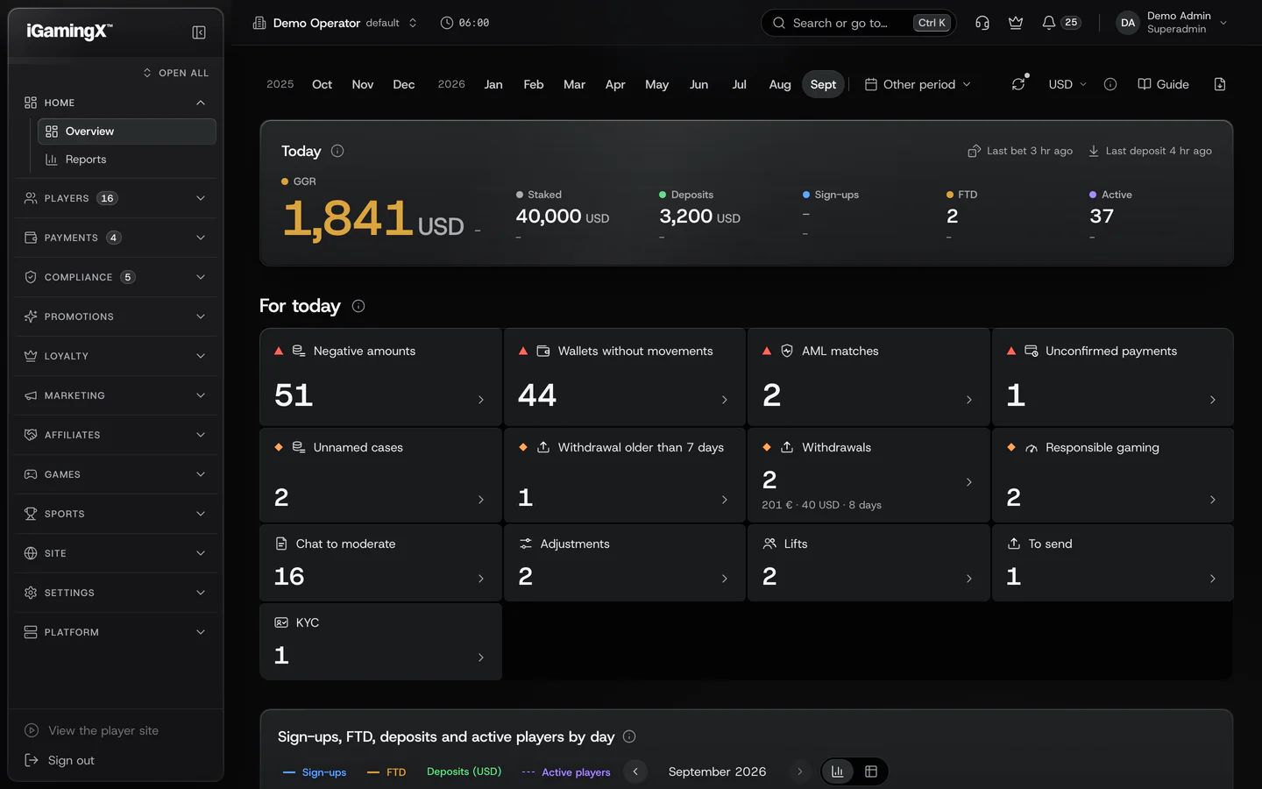Open Reports in sidebar

pos(127,160)
